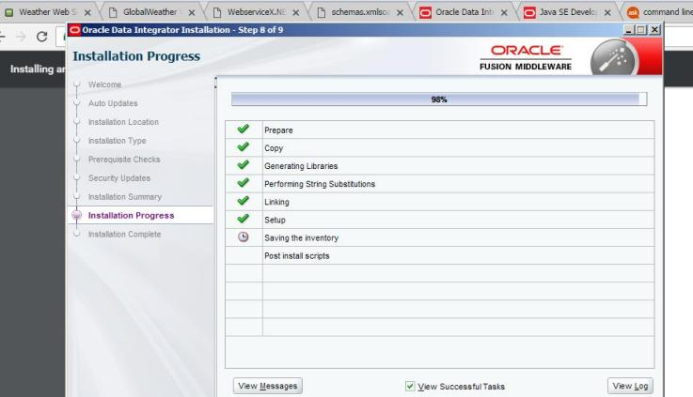
Task: Click the Oracle icon in installer title bar
Action: point(74,30)
